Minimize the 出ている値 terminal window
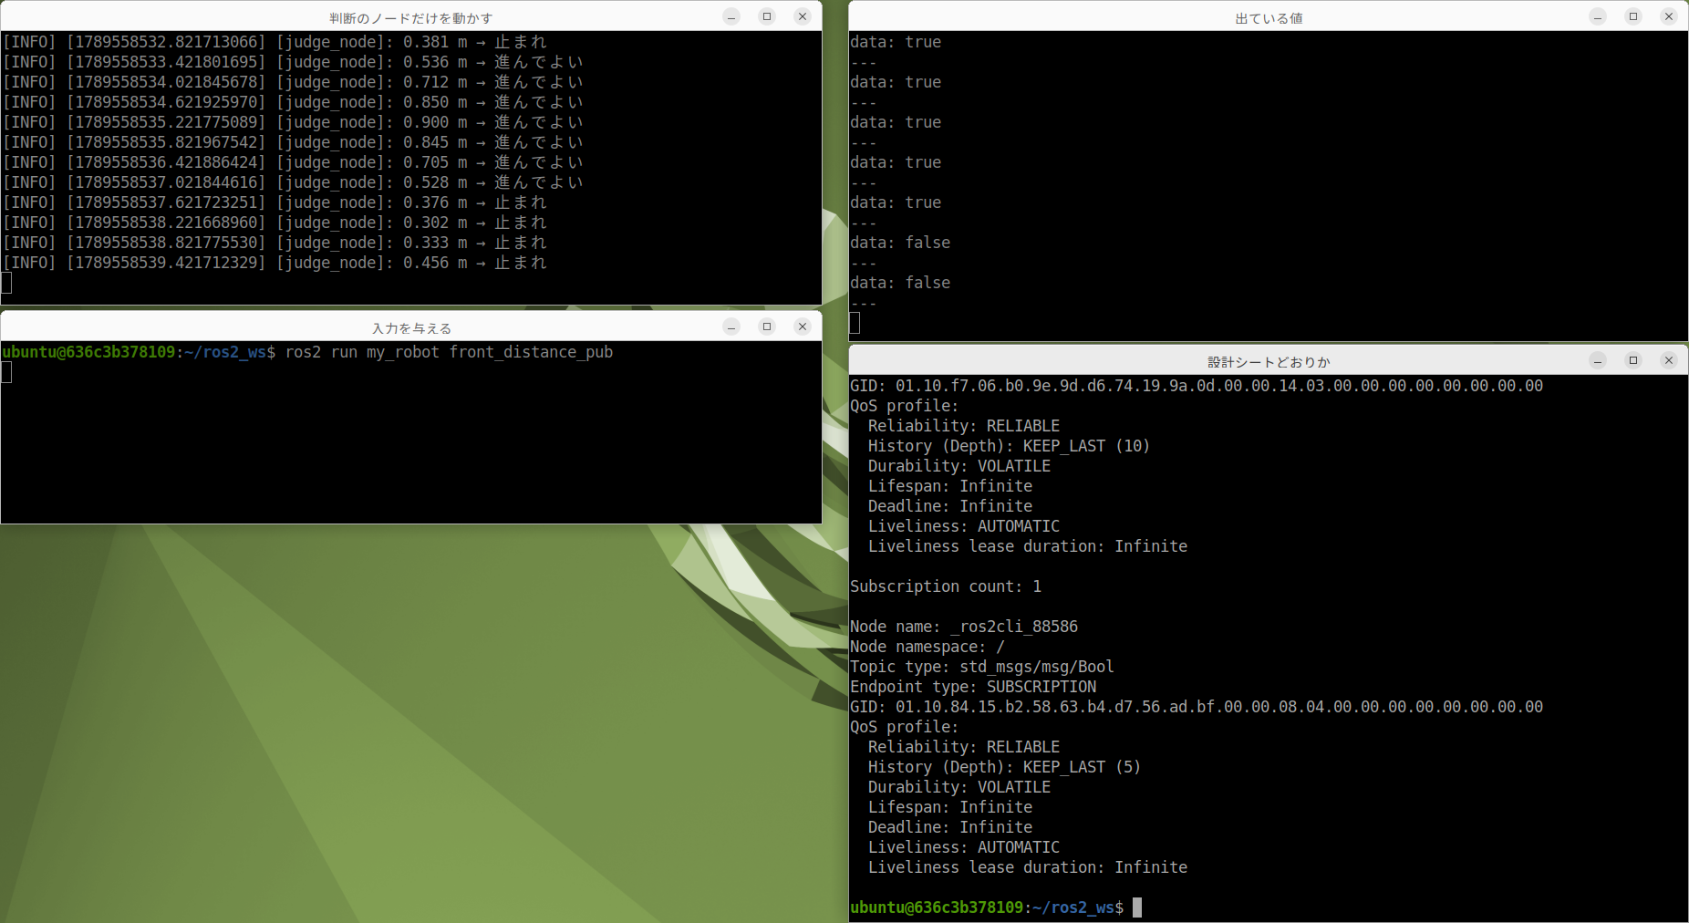Viewport: 1689px width, 923px height. point(1598,16)
